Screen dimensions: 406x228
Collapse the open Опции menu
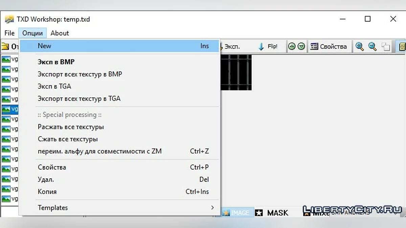click(32, 33)
